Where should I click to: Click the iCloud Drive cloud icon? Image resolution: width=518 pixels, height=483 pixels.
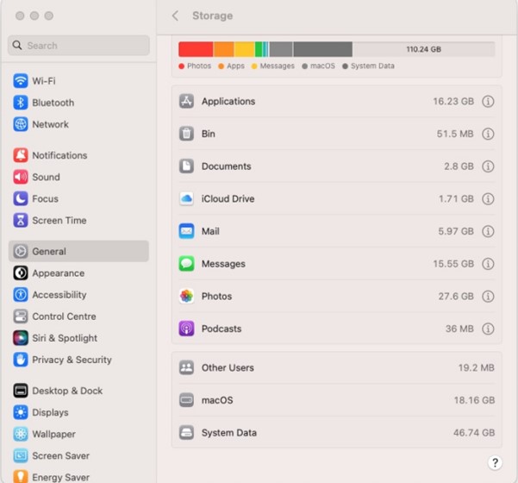[x=186, y=198]
